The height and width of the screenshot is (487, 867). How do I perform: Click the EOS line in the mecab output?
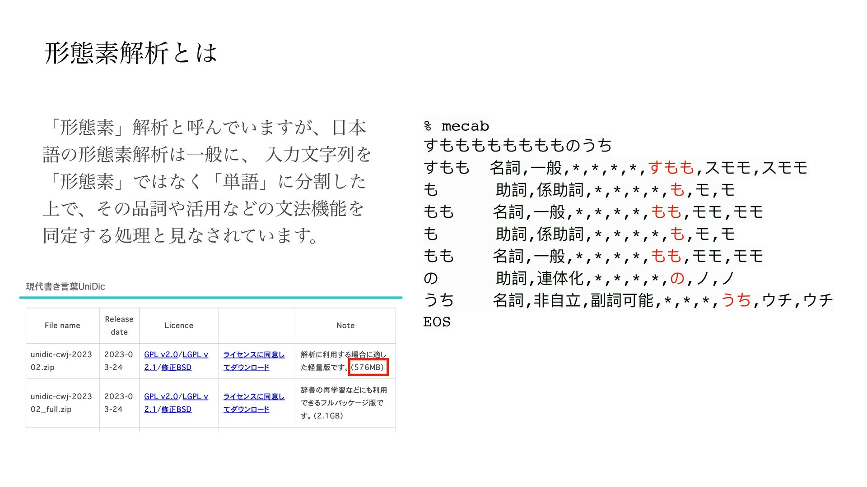pos(437,322)
